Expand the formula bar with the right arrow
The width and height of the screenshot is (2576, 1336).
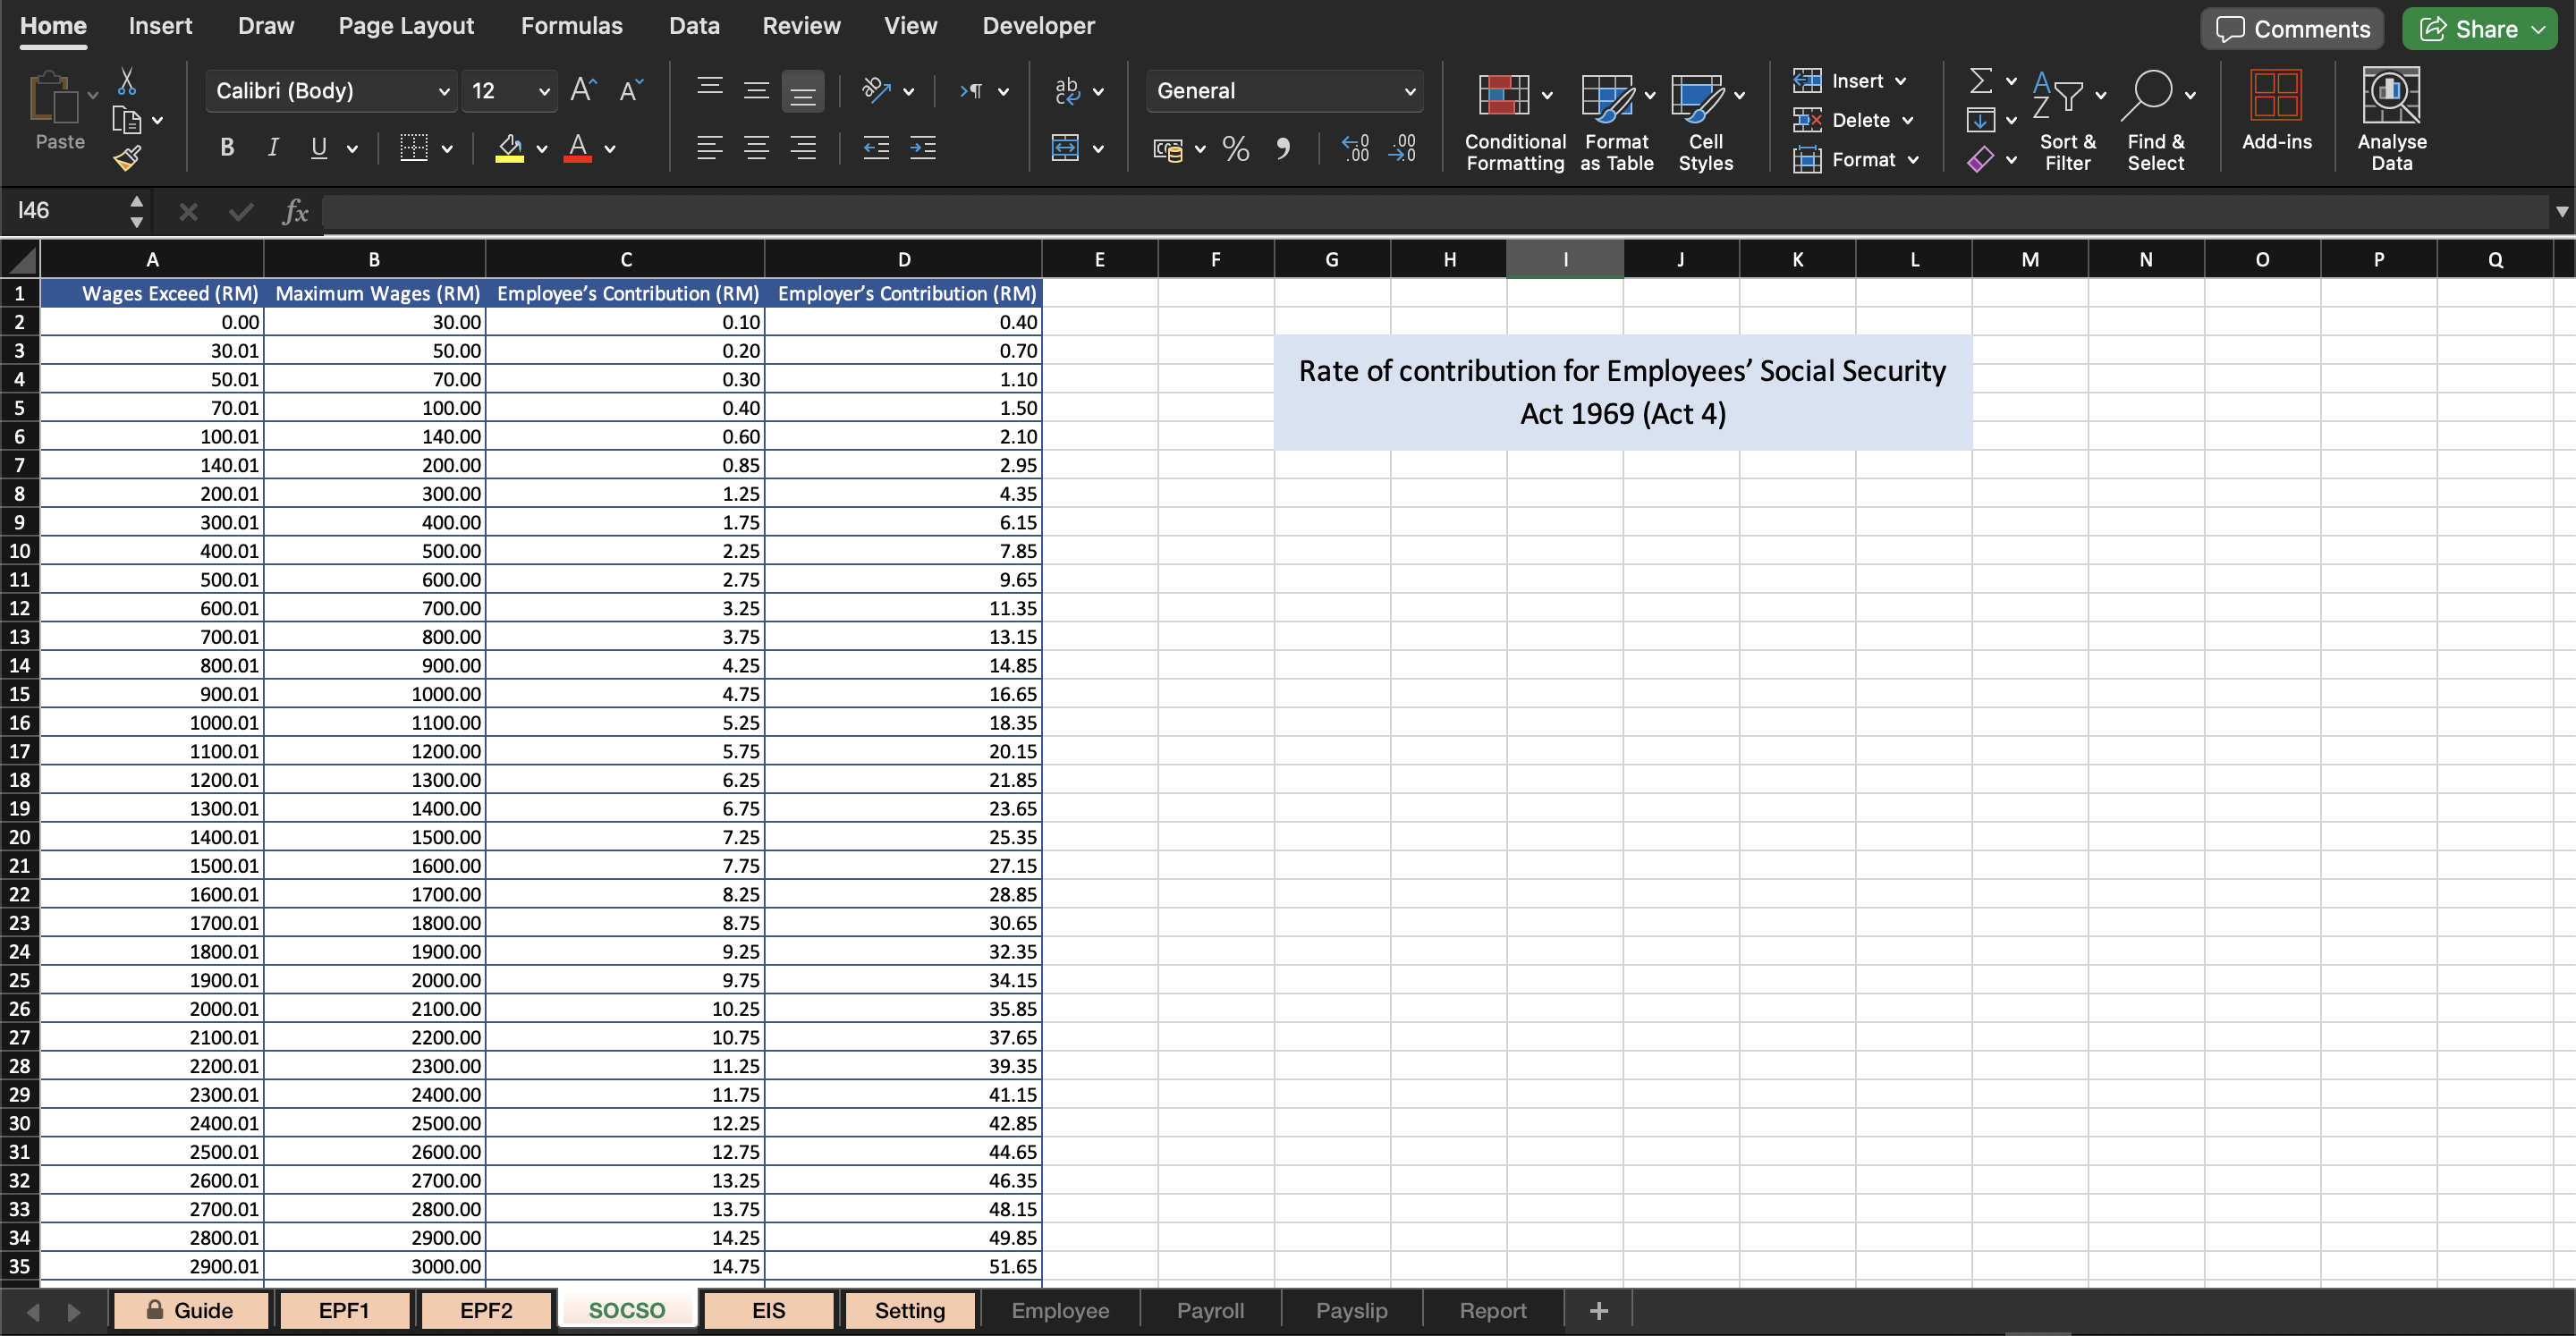2562,211
